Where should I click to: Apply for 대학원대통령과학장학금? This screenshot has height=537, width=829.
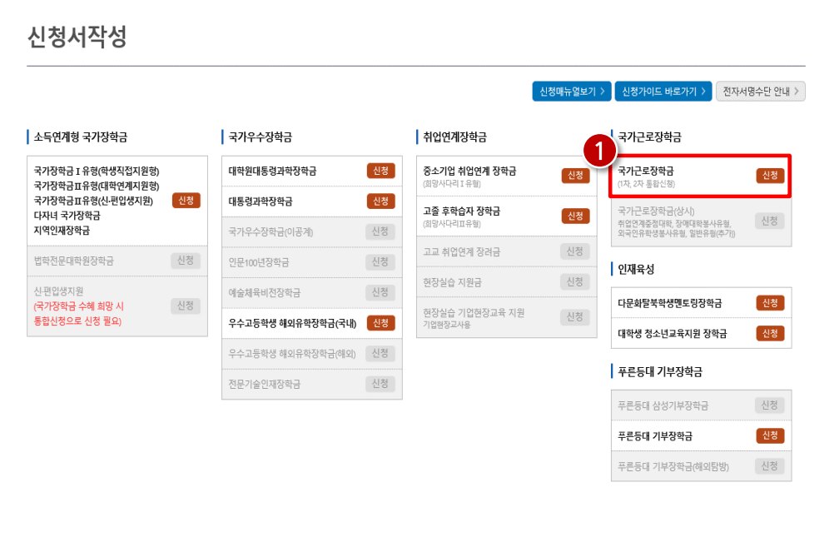[381, 171]
